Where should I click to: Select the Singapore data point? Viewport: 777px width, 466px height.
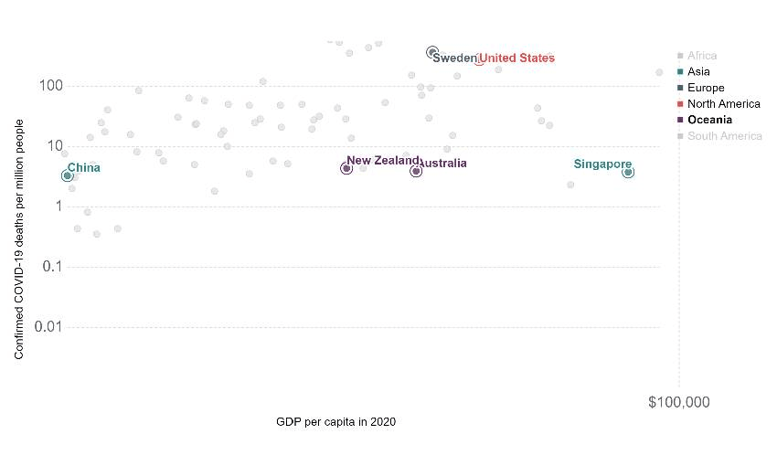coord(628,172)
